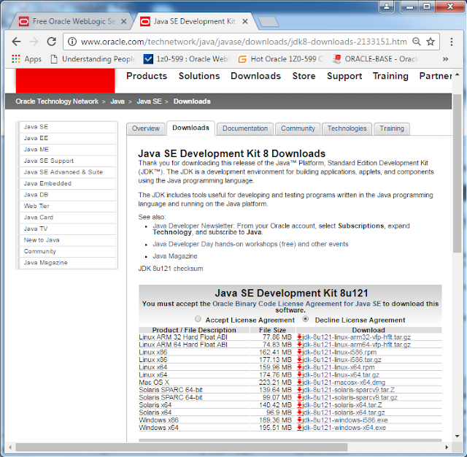Open Java Developer Newsletter link
The height and width of the screenshot is (457, 467).
point(193,226)
